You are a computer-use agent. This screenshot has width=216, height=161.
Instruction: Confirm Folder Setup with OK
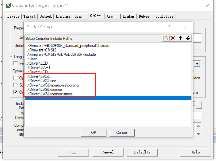point(94,132)
